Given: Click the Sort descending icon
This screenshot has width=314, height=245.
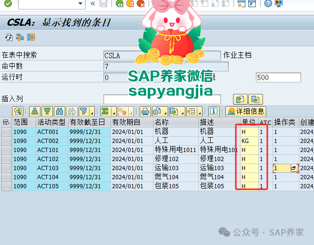Looking at the screenshot, I should click(x=47, y=112).
